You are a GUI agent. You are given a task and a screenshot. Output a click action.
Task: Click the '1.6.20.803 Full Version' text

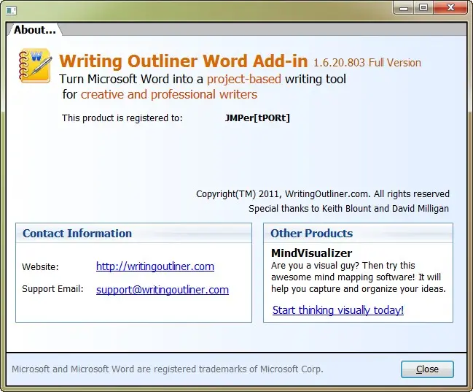click(367, 63)
